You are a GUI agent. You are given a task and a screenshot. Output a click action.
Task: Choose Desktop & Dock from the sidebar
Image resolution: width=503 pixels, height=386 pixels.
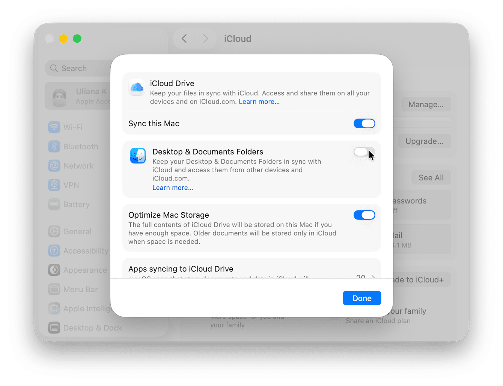[x=54, y=327]
